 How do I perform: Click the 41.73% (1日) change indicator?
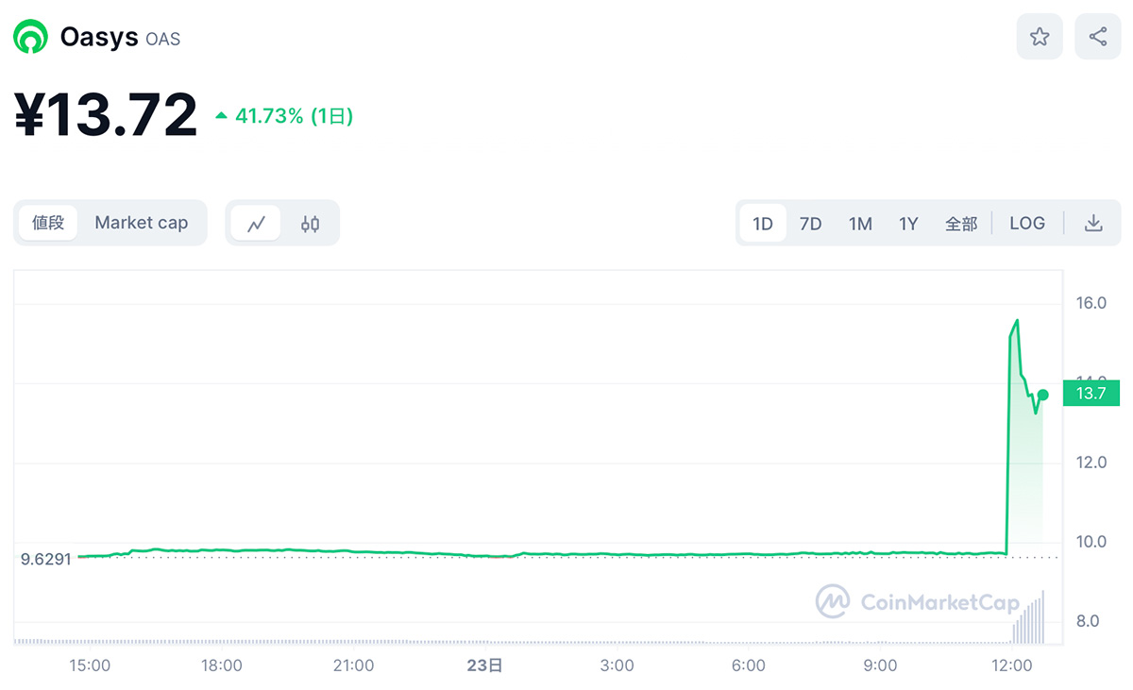(x=284, y=117)
